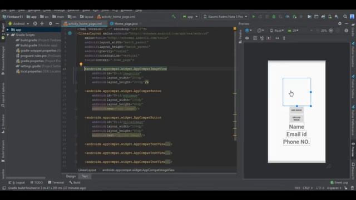Toggle the Project side tool window tab
The width and height of the screenshot is (356, 200).
pos(3,31)
